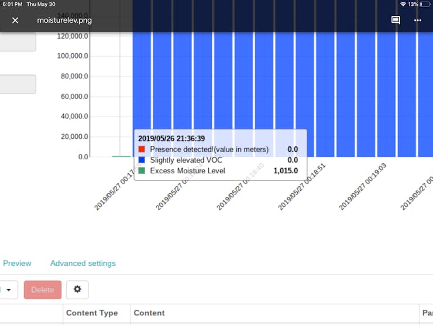Click the Content Type column header
Viewport: 433px width, 325px height.
(x=92, y=313)
